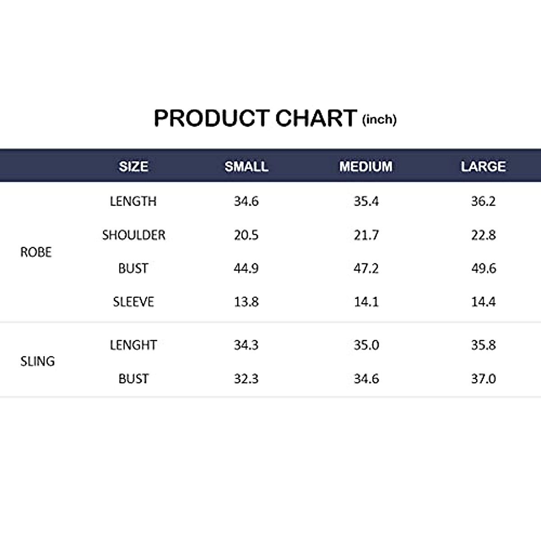Select the 37.0 large sling bust value
The width and height of the screenshot is (541, 541).
pos(483,379)
